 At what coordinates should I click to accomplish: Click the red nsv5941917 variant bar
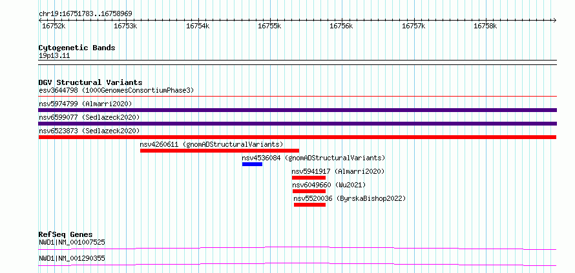coord(309,178)
